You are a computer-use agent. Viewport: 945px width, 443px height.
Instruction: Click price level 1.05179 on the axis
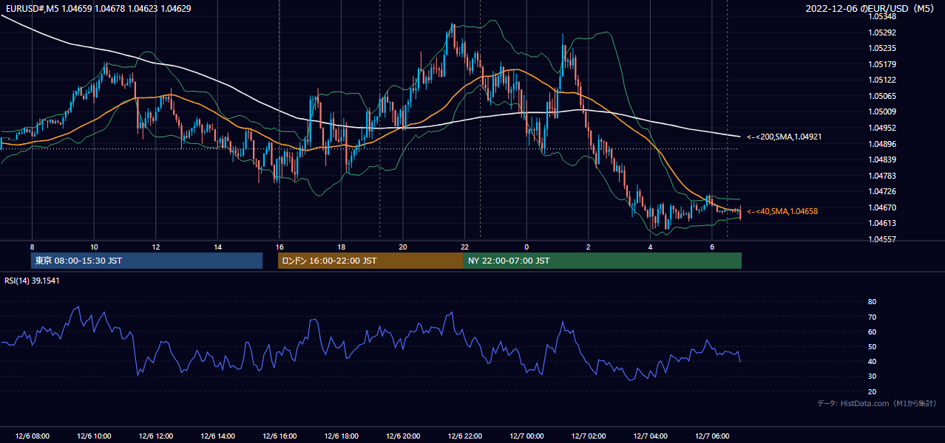[882, 64]
